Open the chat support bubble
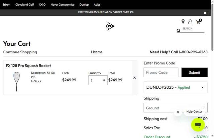 [x=198, y=125]
